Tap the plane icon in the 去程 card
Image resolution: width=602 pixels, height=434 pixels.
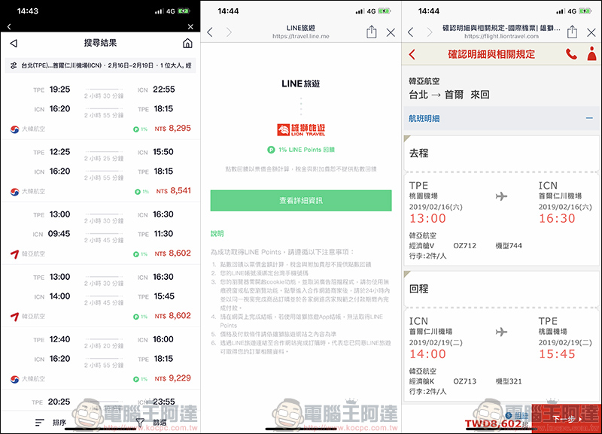[x=501, y=196]
